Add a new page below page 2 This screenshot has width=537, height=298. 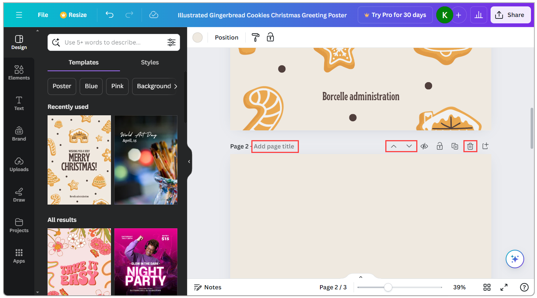[x=485, y=146]
